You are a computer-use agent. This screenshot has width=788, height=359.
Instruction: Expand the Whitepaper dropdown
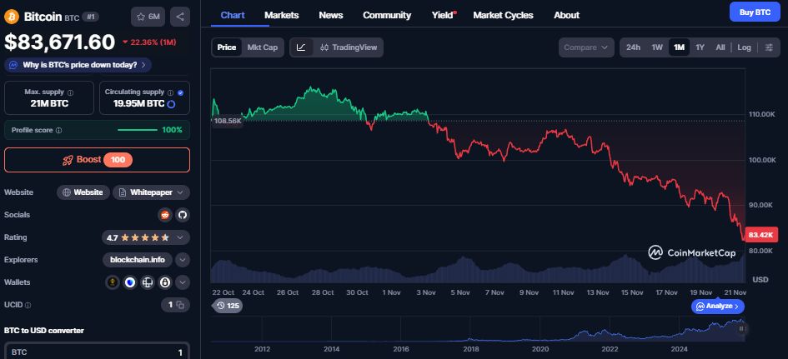(x=151, y=192)
